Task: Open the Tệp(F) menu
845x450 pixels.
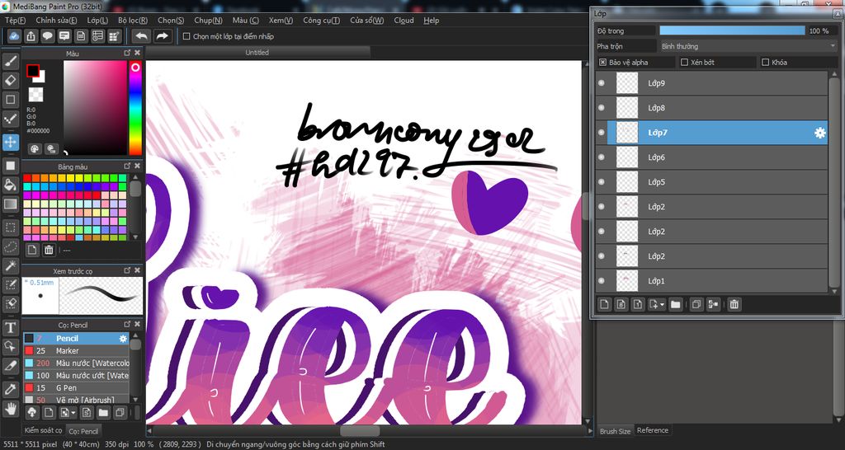Action: click(x=15, y=21)
